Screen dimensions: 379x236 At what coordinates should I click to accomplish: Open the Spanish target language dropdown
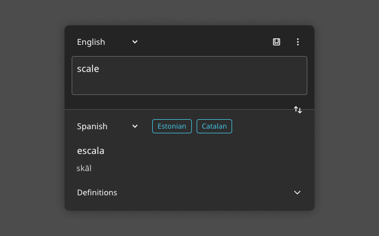[107, 126]
